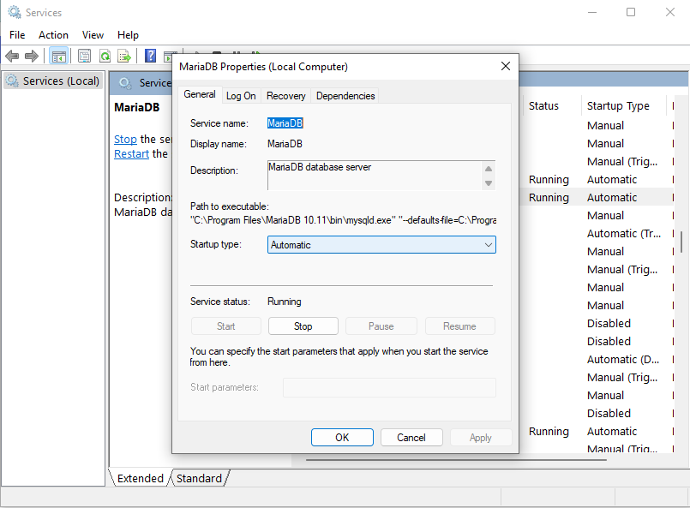Click the Description box scroll down arrow

tap(489, 183)
